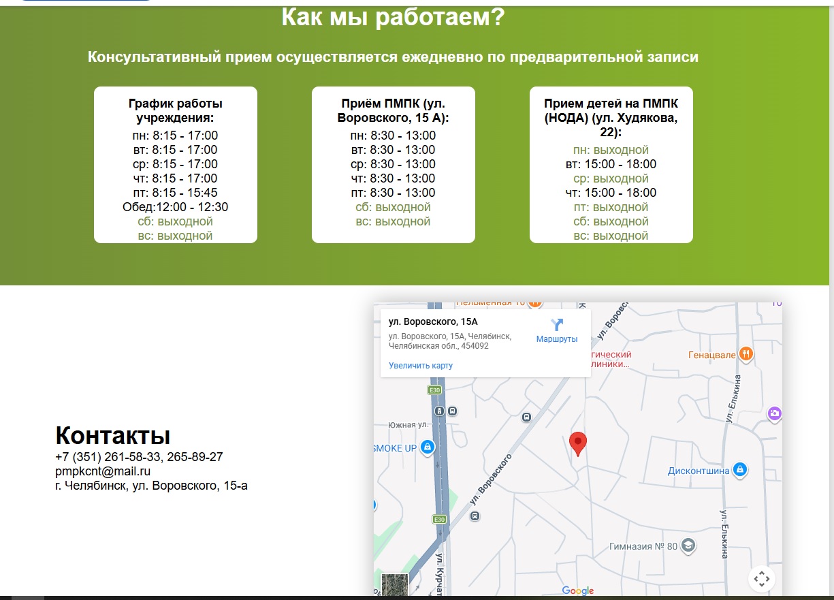The image size is (834, 600).
Task: Click the pmpkcnt@mail.ru email address
Action: click(103, 471)
